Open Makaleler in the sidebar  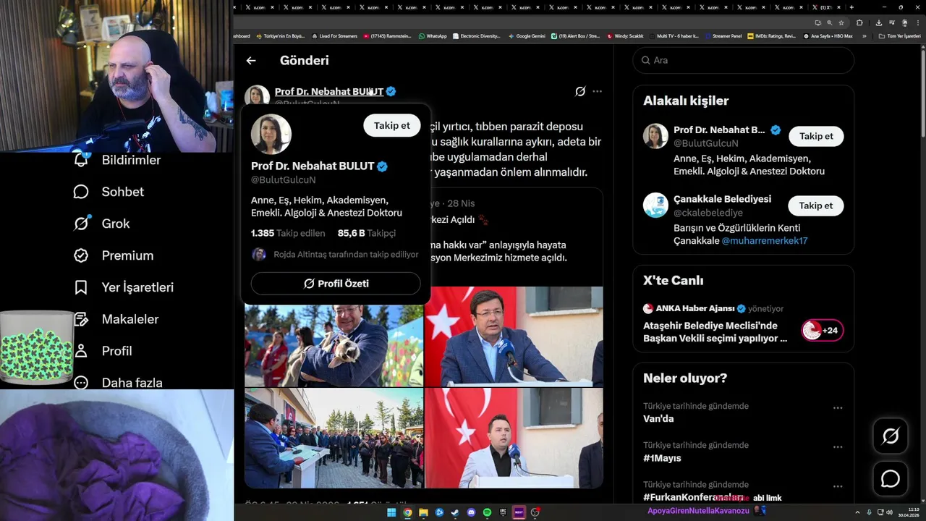(x=116, y=319)
